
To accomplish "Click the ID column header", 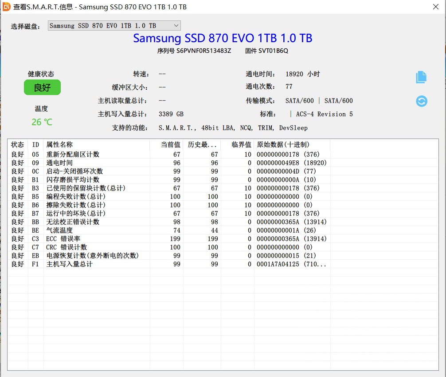I will [x=35, y=144].
